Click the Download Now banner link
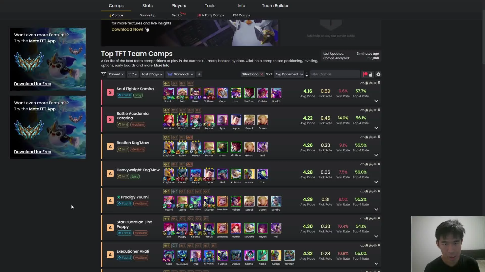 coord(127,29)
